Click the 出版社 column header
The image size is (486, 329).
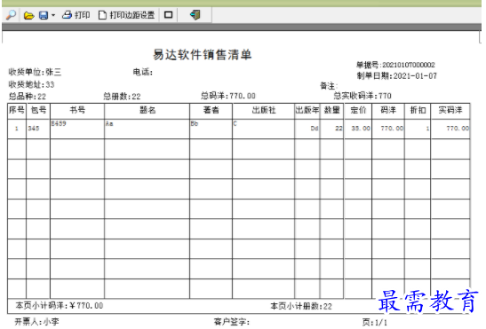coord(264,110)
